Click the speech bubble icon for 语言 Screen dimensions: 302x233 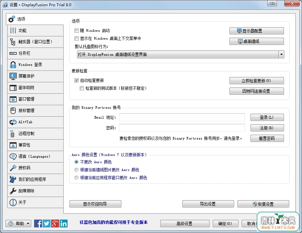[x=13, y=156]
